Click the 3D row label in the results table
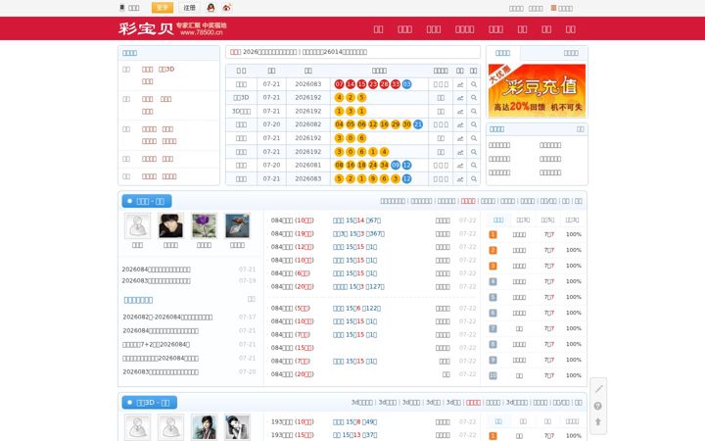705x441 pixels. 241,98
